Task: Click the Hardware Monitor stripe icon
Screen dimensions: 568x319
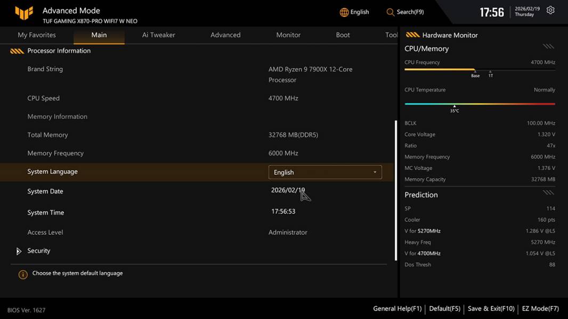Action: (x=412, y=35)
